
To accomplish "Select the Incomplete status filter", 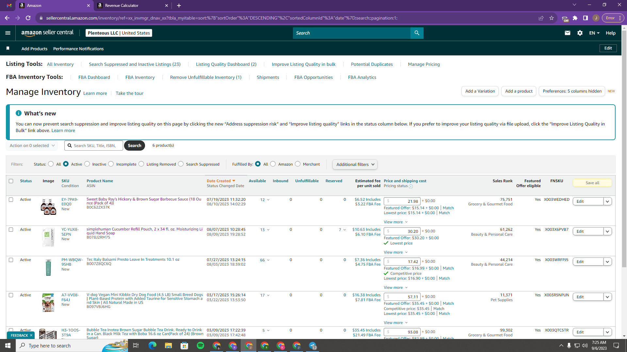I will (111, 164).
